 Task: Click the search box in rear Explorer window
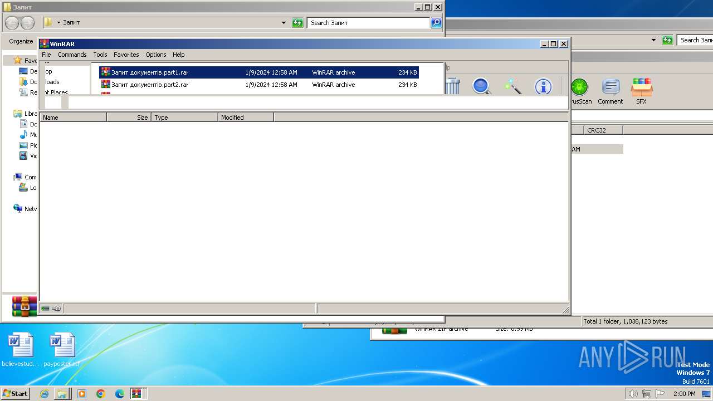pos(695,40)
